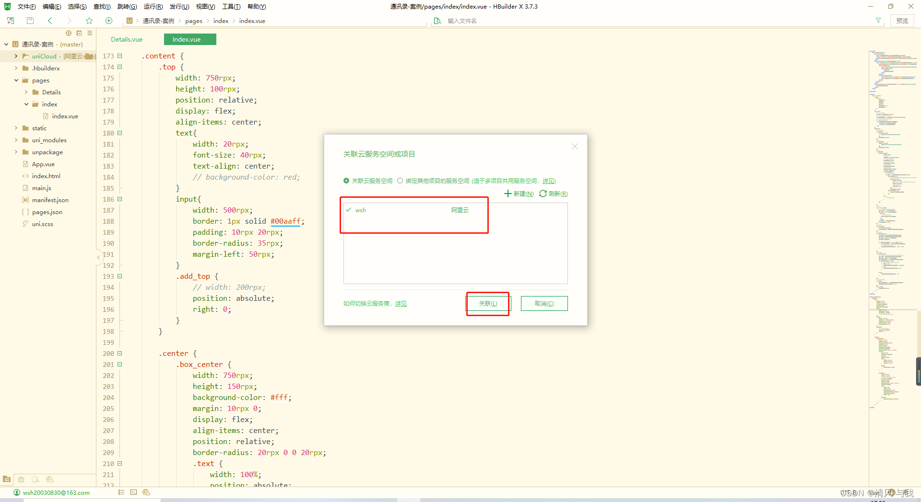Click the uniCloud globe icon at sidebar bottom
The image size is (921, 502).
(50, 479)
